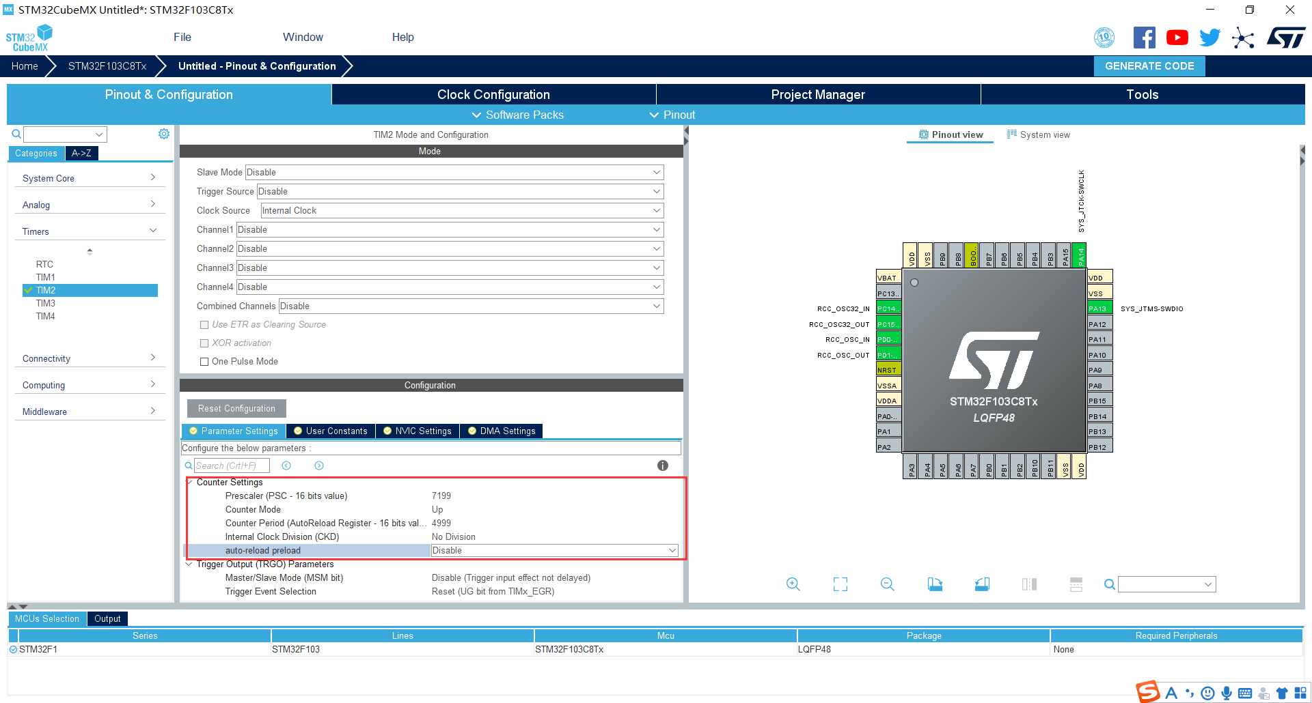Click the Sogou input method logo

pyautogui.click(x=1148, y=691)
